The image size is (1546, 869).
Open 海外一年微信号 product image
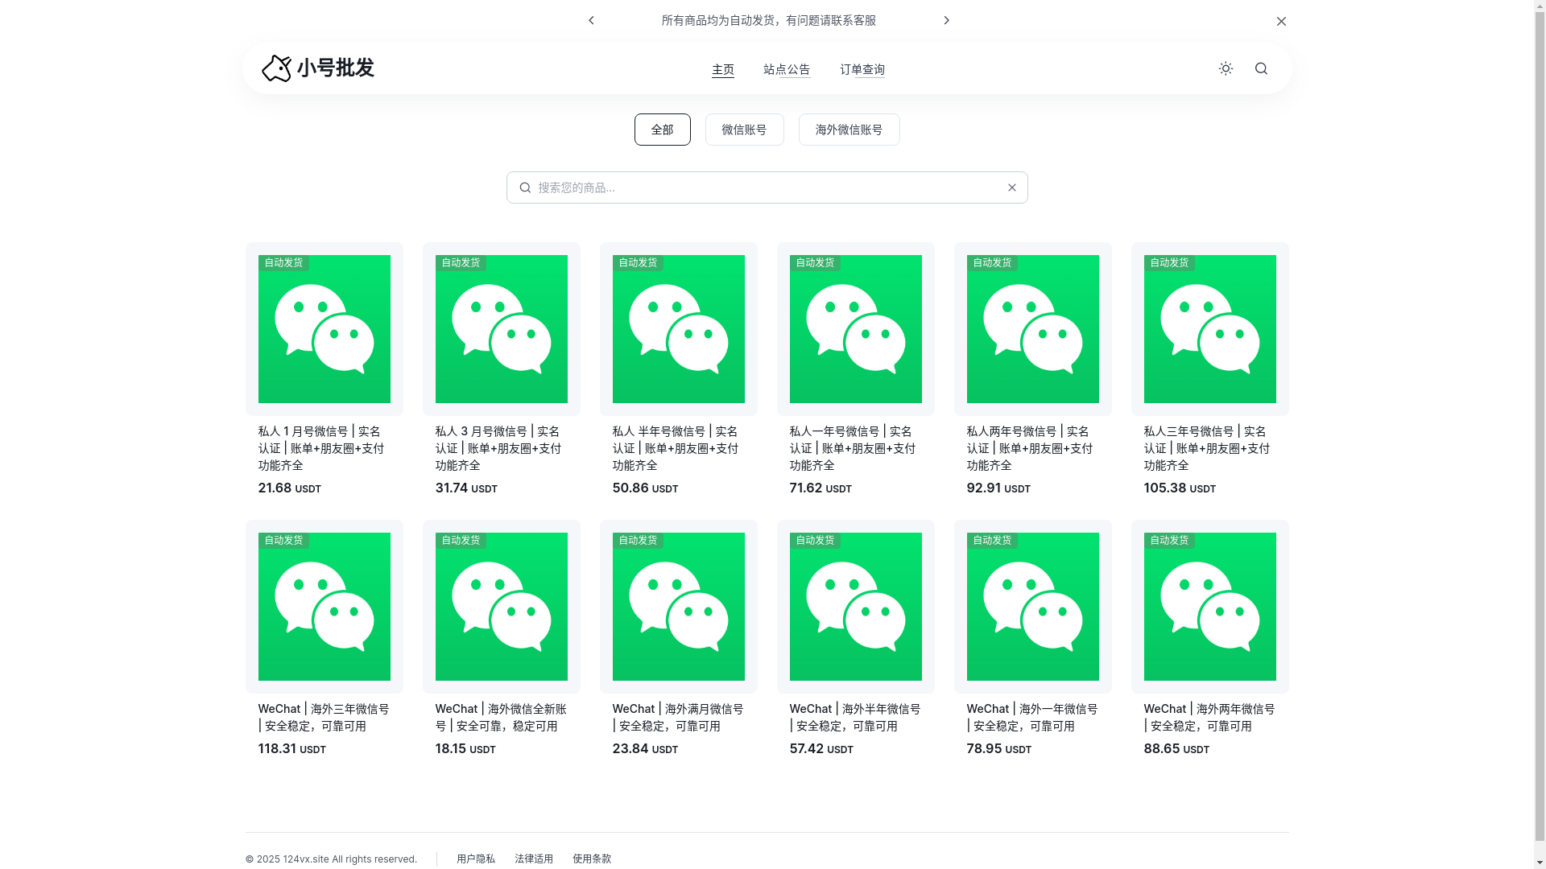click(x=1032, y=607)
